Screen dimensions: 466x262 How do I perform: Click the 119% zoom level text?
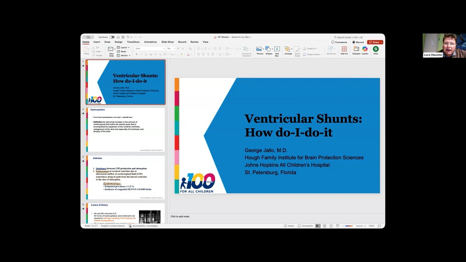[371, 226]
